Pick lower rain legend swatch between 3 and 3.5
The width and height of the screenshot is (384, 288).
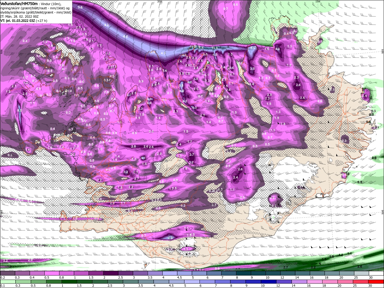pos(130,282)
